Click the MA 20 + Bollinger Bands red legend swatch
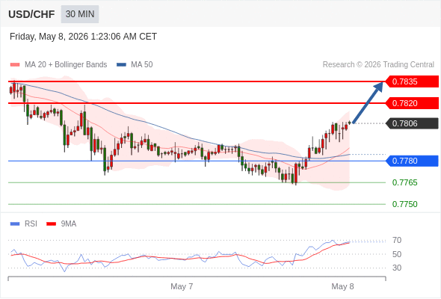 pos(15,65)
